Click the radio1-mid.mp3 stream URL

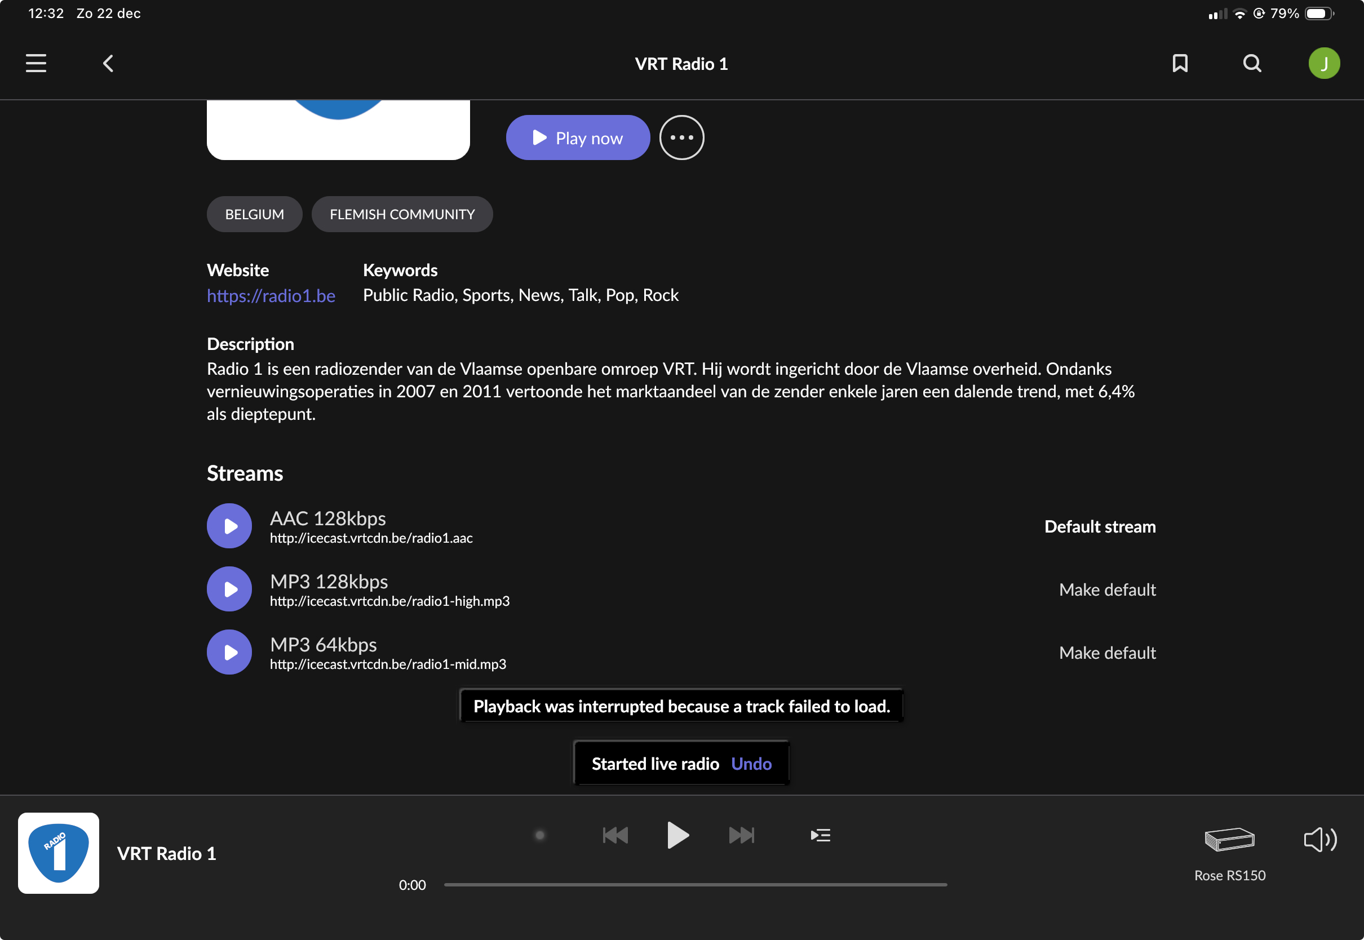click(388, 664)
